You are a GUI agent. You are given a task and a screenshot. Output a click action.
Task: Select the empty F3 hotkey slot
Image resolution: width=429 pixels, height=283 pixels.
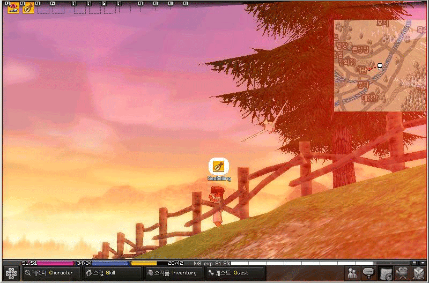click(43, 8)
